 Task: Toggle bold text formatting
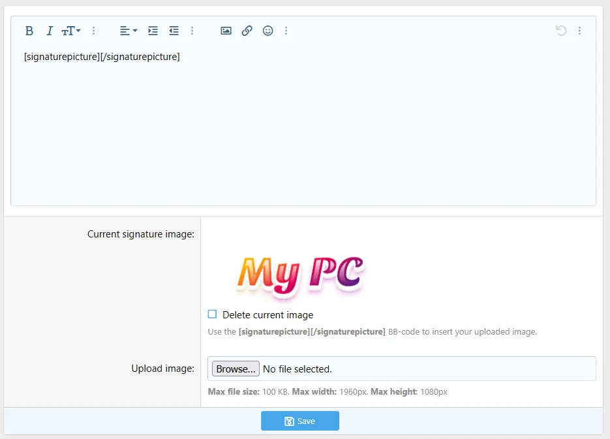pyautogui.click(x=29, y=31)
